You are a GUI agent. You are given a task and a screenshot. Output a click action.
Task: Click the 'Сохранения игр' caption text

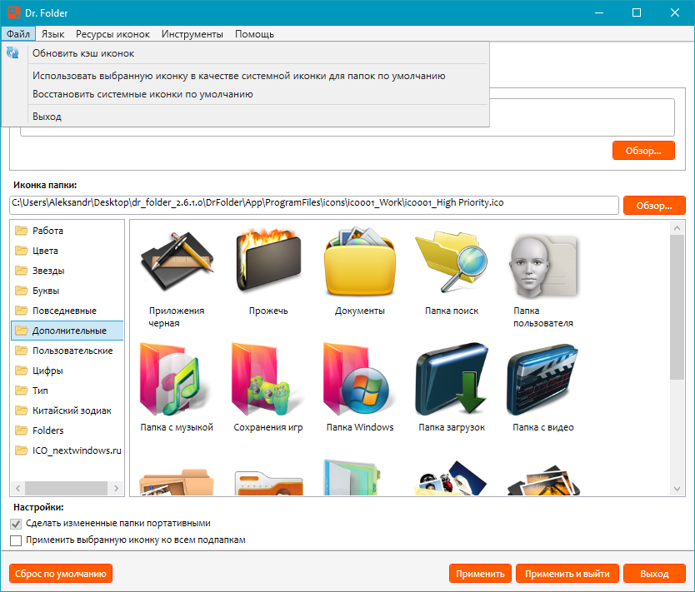[268, 427]
